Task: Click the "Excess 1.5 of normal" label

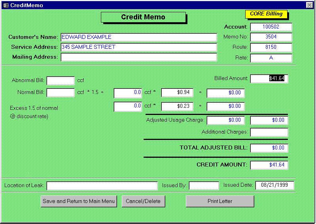Action: [34, 108]
